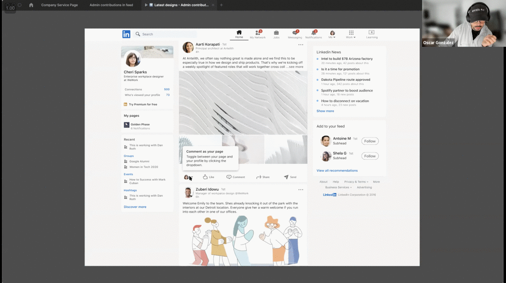Click the Zuberi Idowu name

pos(207,189)
